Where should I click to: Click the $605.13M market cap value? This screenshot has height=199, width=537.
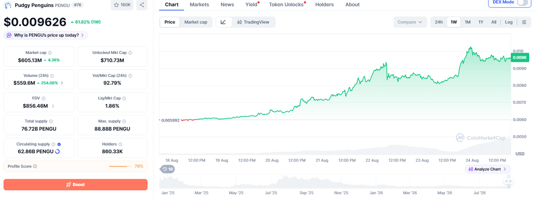coord(30,60)
